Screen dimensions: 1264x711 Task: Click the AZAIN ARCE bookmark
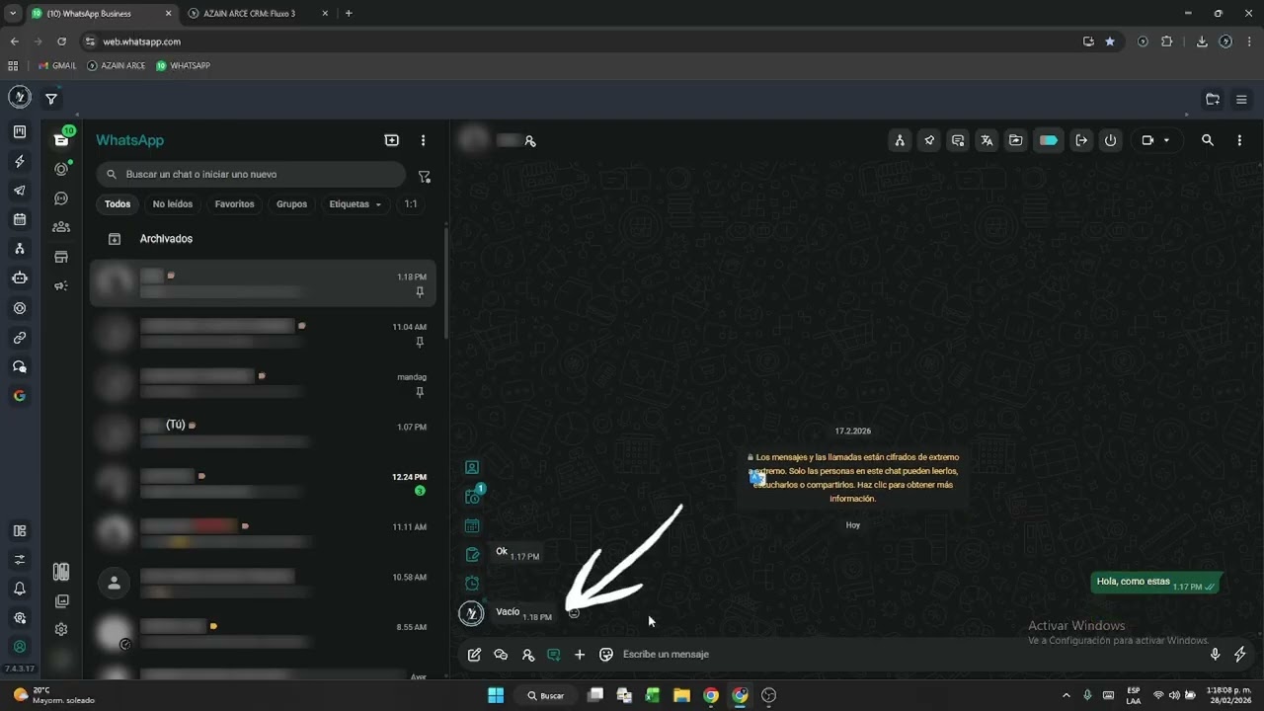(117, 65)
